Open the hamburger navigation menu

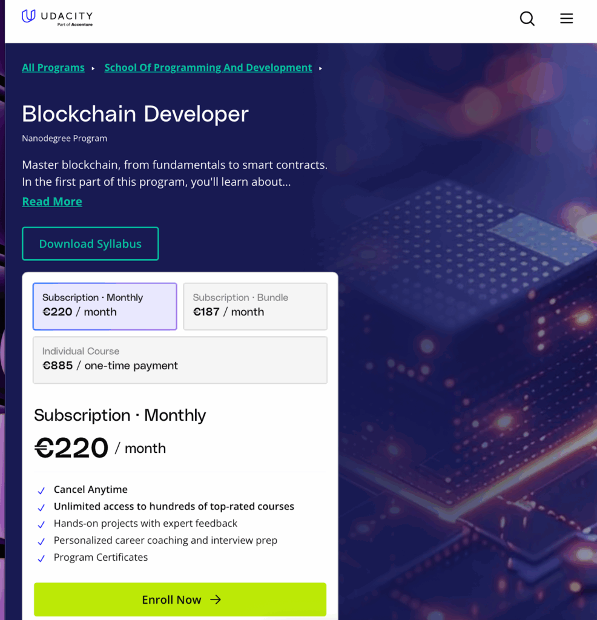pos(566,19)
